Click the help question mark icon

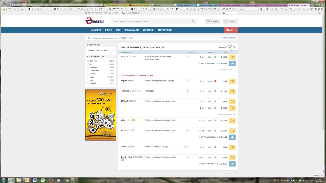(x=319, y=13)
